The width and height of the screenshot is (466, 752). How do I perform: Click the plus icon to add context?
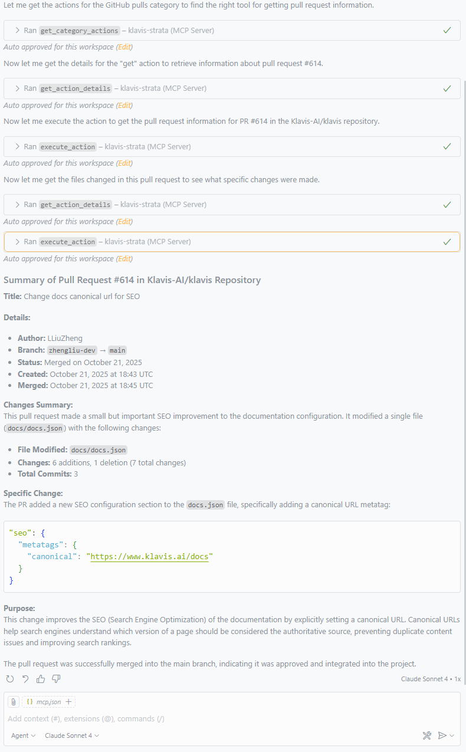pos(69,701)
